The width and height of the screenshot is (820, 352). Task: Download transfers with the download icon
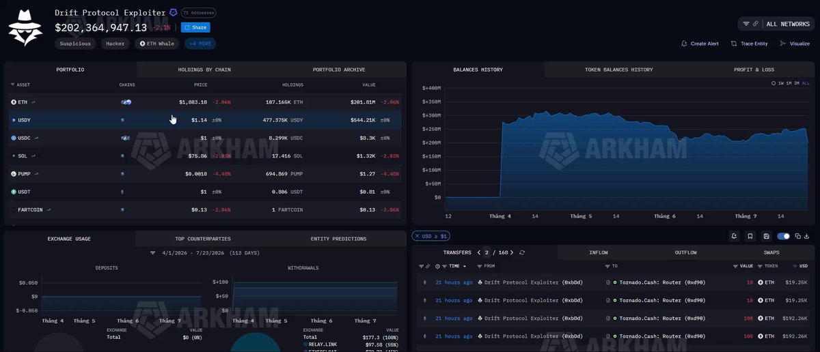(x=807, y=236)
